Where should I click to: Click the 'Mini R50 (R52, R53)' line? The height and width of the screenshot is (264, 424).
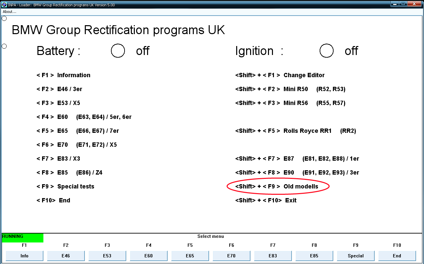coord(291,89)
